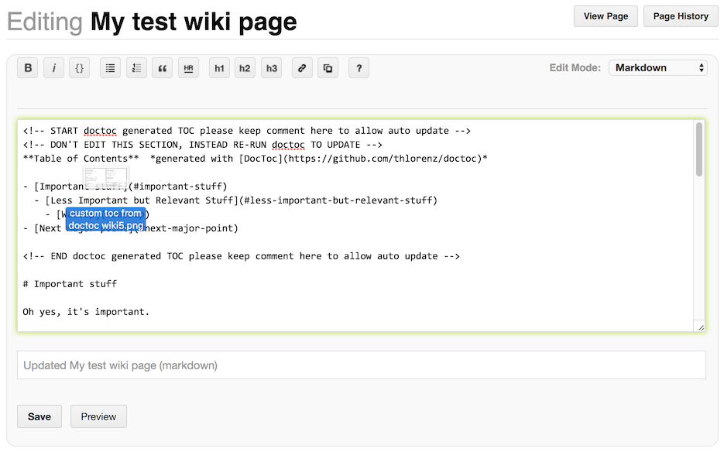Insert a hyperlink using the link icon
This screenshot has width=724, height=452.
tap(302, 68)
